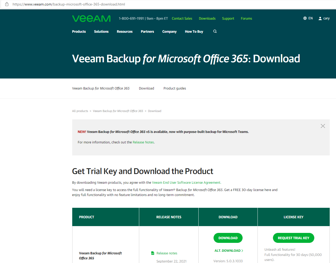This screenshot has height=263, width=336.
Task: Go to Downloads in top bar
Action: tap(207, 19)
